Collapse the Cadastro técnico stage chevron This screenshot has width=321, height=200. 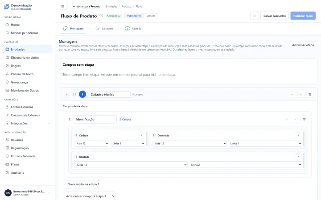[x=66, y=94]
